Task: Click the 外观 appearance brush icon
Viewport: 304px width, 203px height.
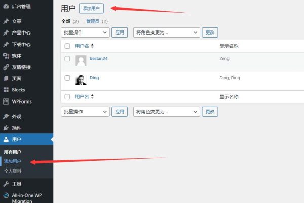Action: click(6, 116)
